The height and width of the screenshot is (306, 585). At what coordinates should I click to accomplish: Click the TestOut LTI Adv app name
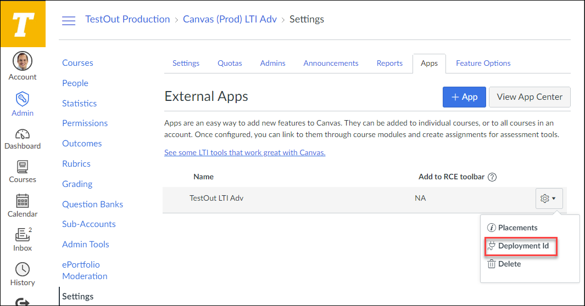coord(216,198)
